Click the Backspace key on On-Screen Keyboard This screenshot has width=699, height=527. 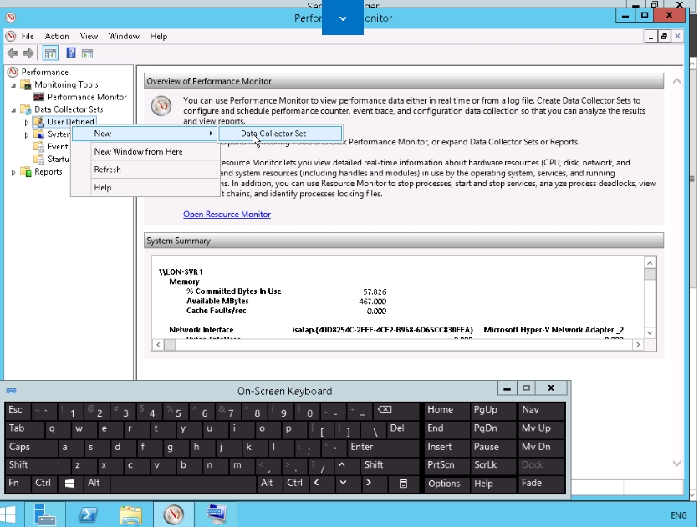click(x=396, y=410)
